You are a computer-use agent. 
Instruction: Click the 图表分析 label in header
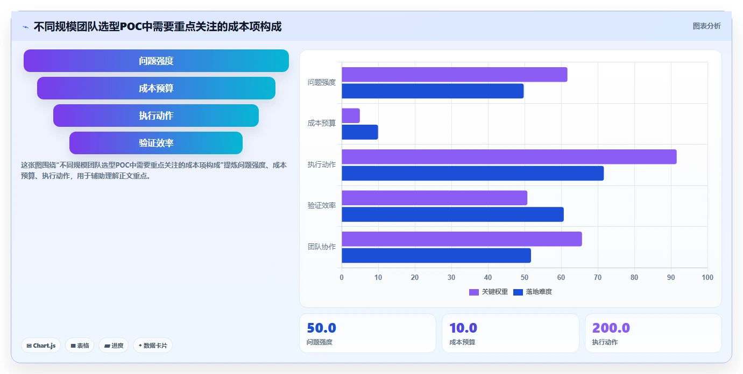coord(706,26)
